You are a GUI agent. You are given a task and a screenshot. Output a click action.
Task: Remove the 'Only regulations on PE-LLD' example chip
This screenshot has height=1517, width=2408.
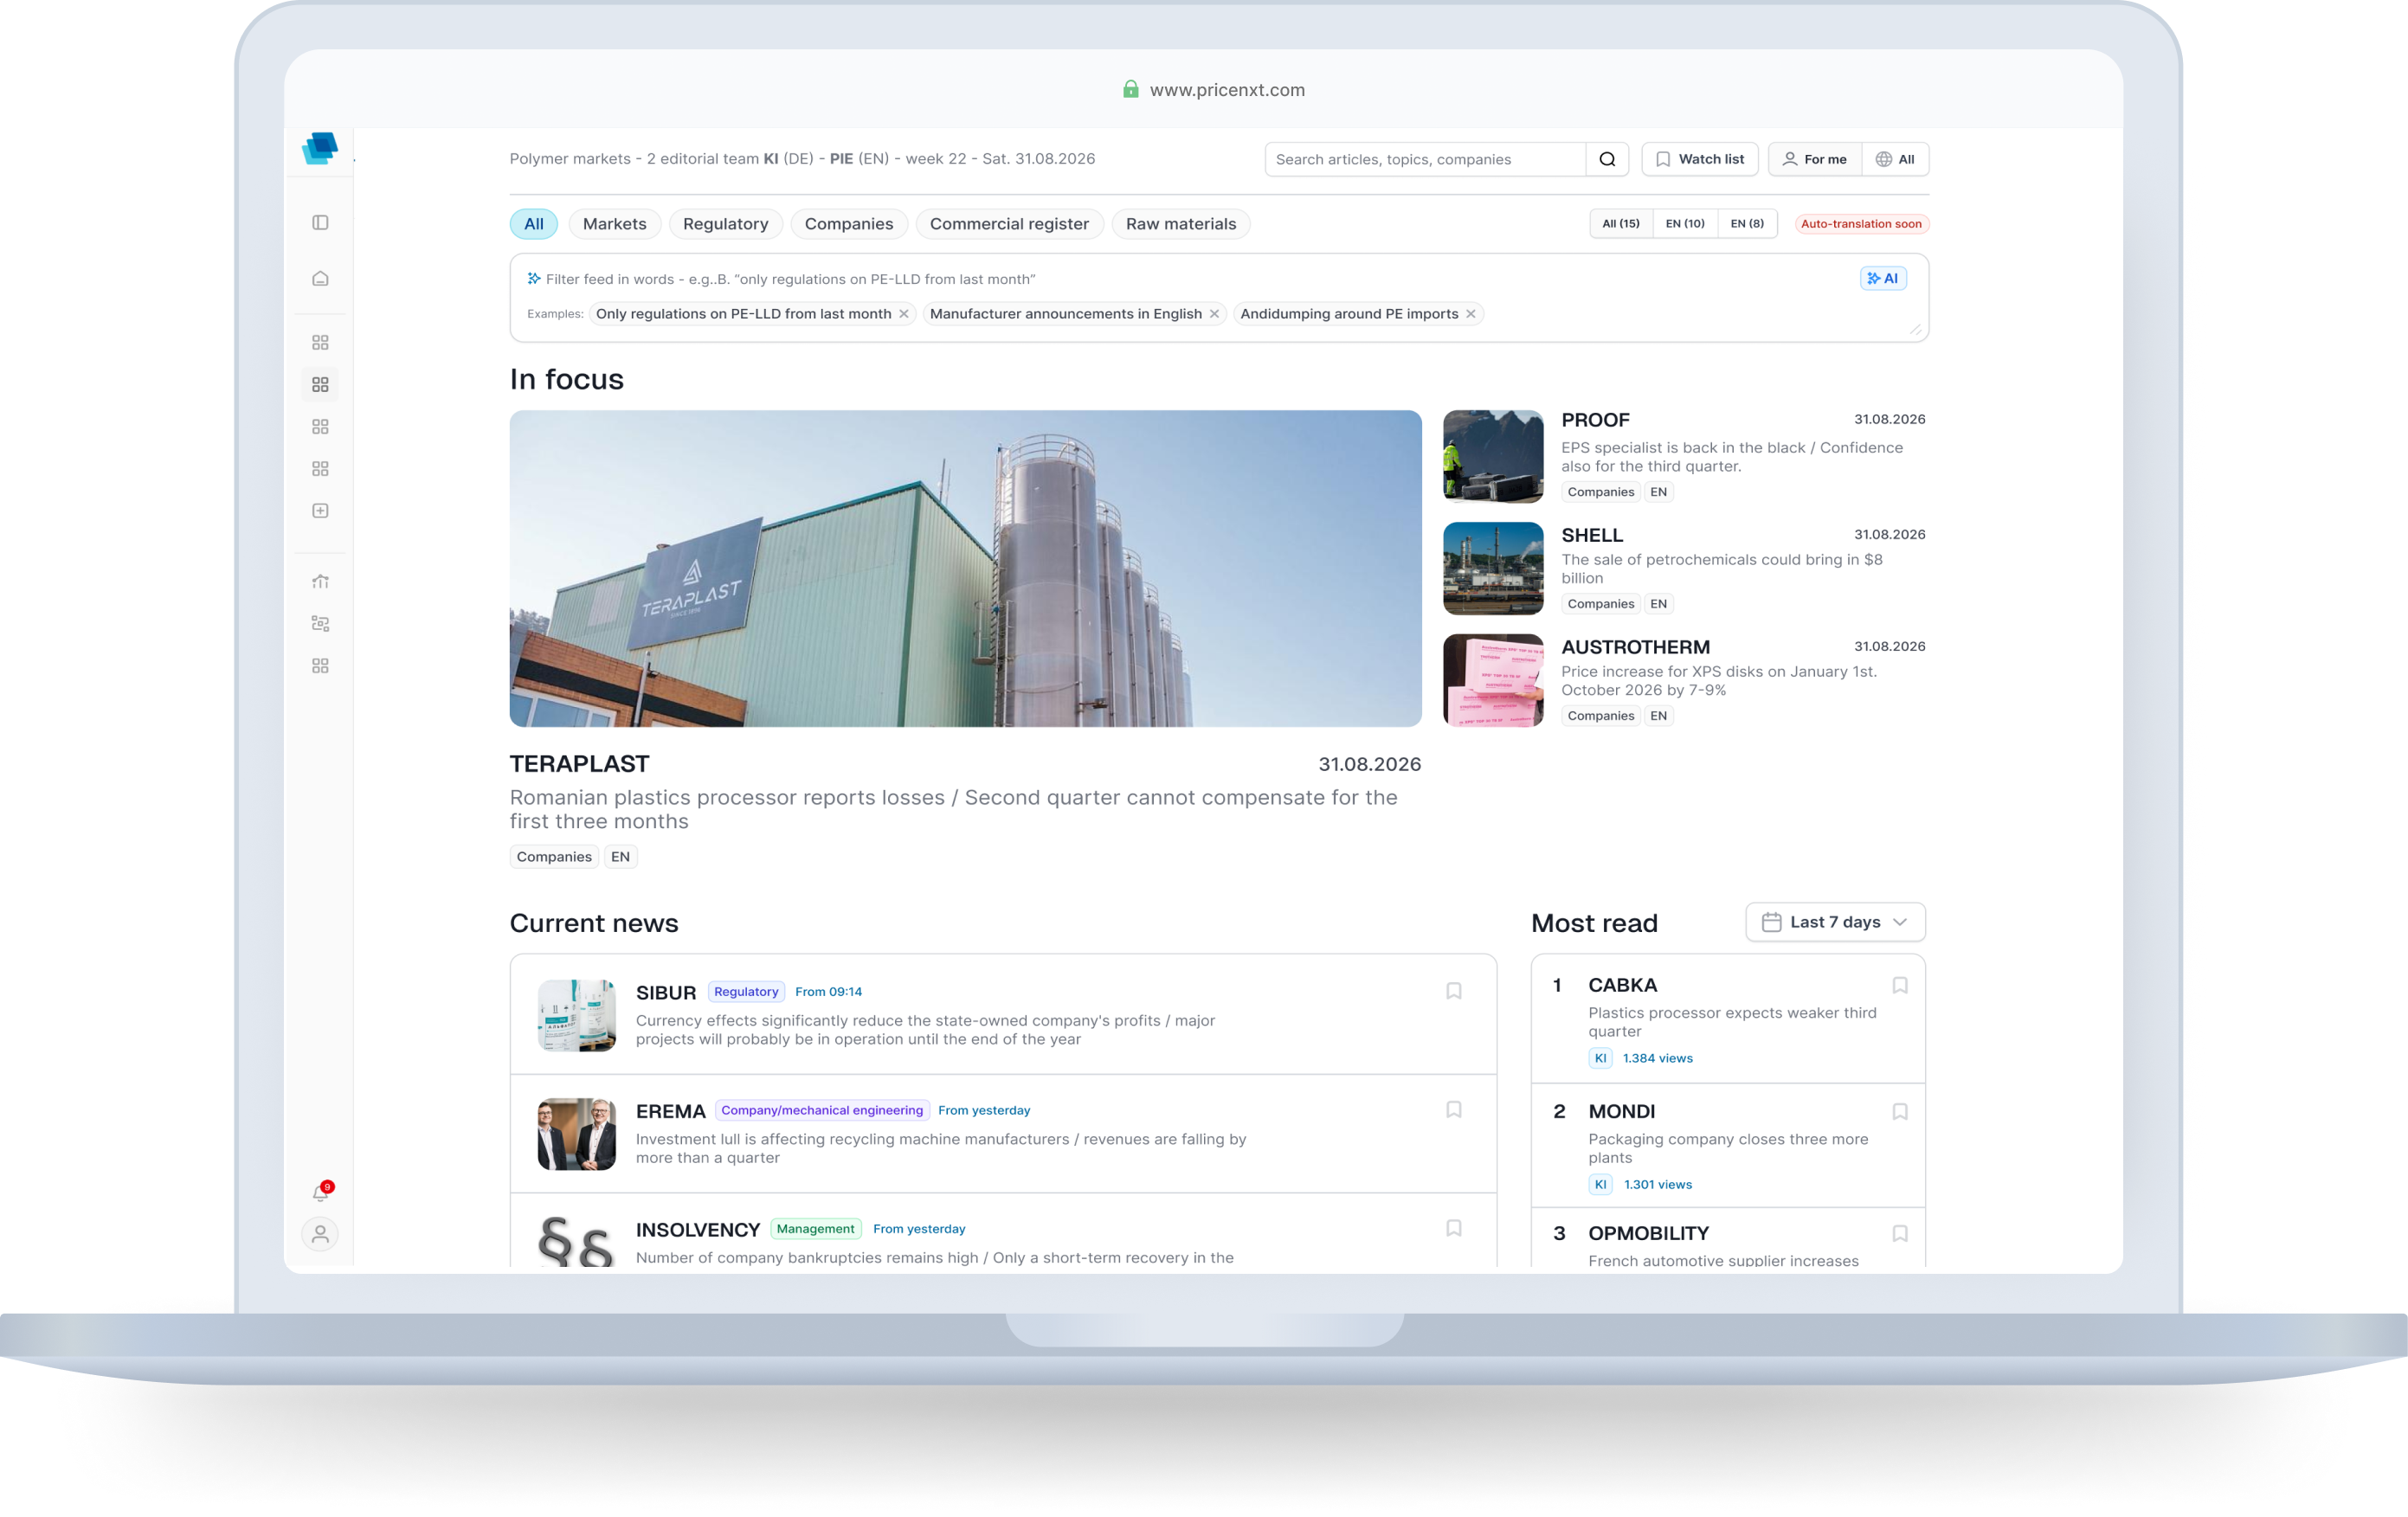[904, 314]
